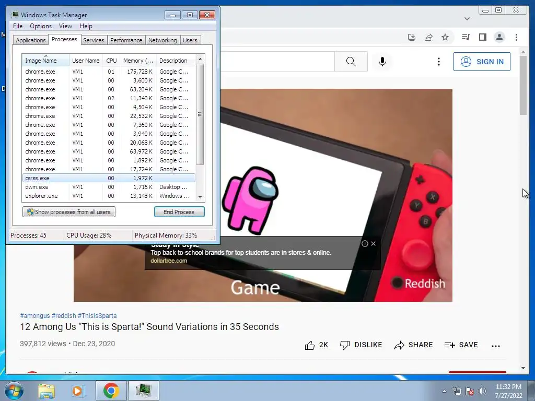The width and height of the screenshot is (535, 401).
Task: Open Chrome media controls icon
Action: [466, 37]
